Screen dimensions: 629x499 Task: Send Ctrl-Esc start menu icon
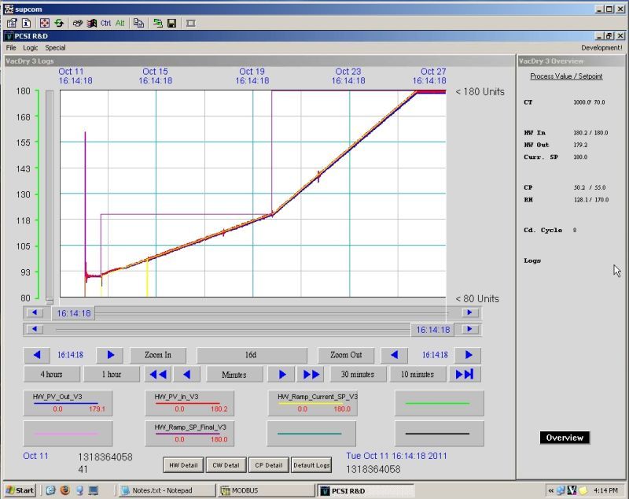[92, 24]
